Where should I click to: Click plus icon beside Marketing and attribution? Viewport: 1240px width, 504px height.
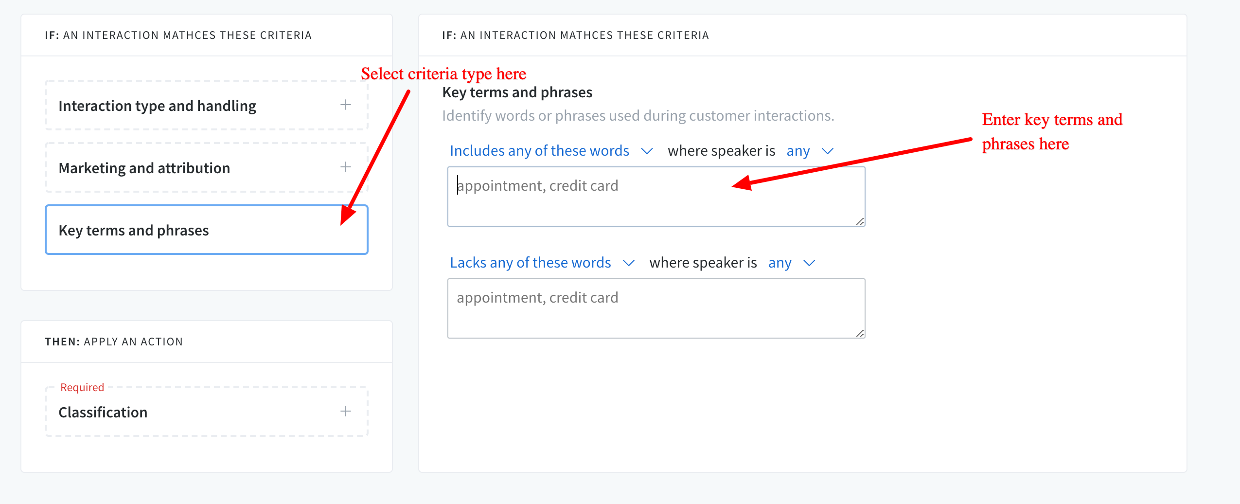pyautogui.click(x=345, y=167)
